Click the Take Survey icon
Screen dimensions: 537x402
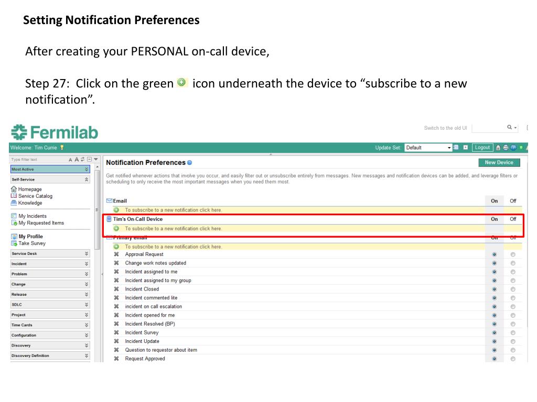tap(14, 243)
